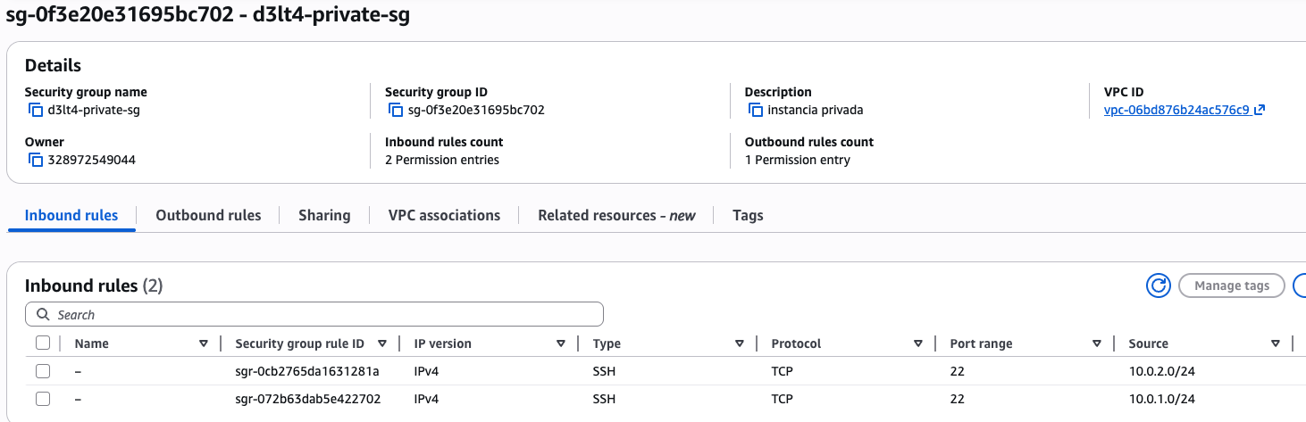The height and width of the screenshot is (422, 1306).
Task: Click the Manage tags button
Action: pos(1231,285)
